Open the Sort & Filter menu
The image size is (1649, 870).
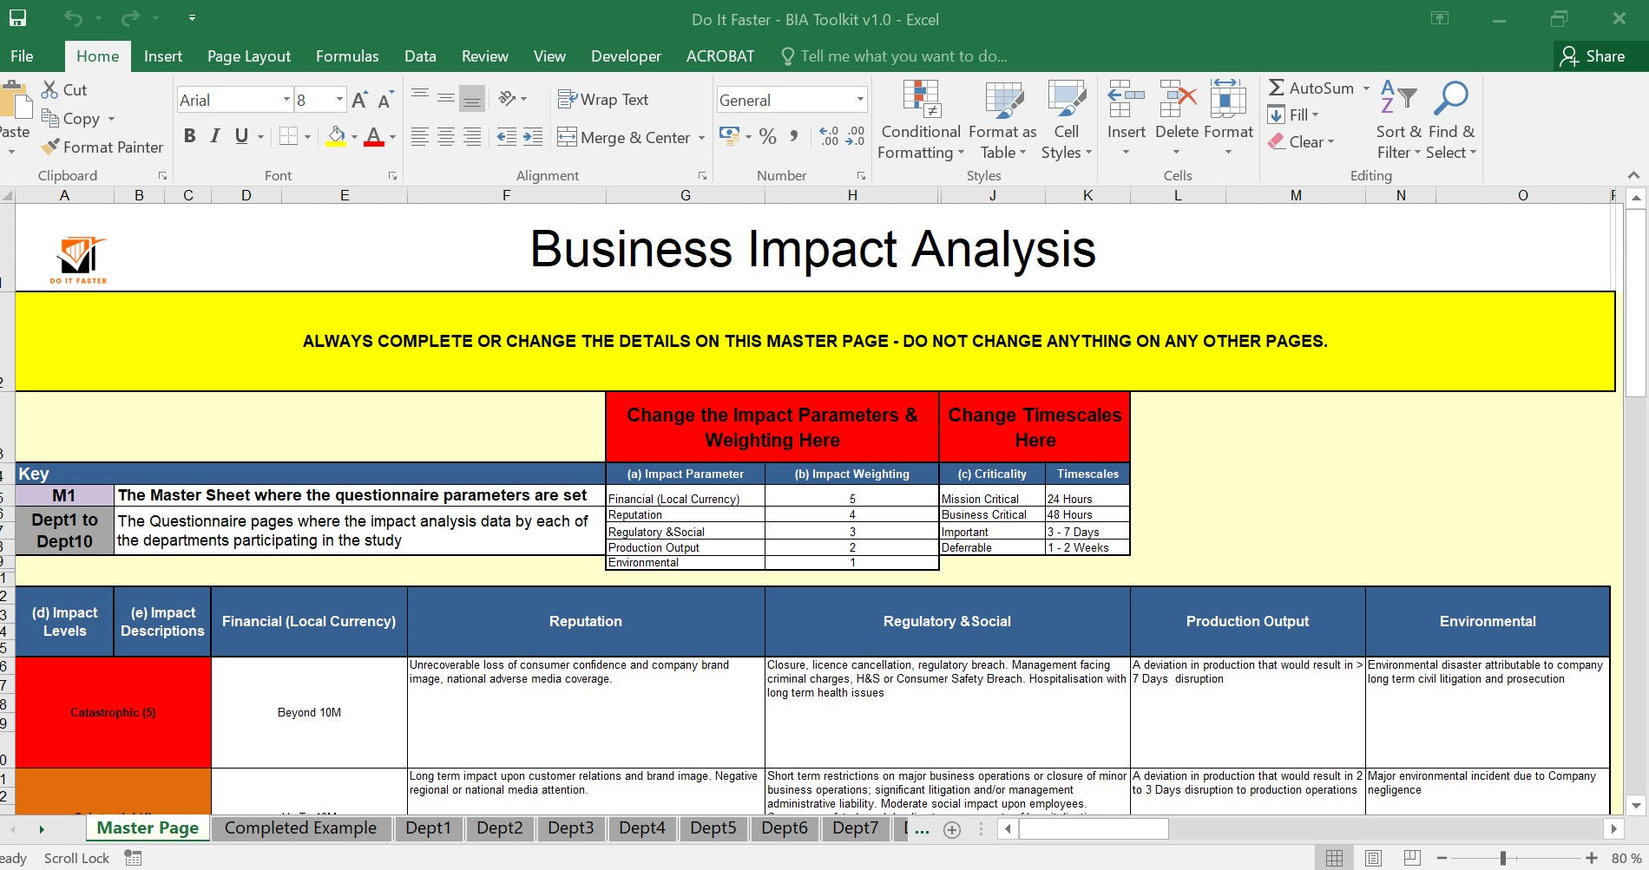click(1398, 121)
